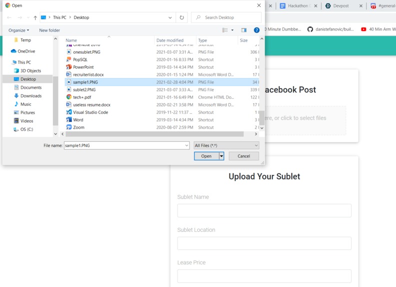Expand the File name dropdown arrow
The height and width of the screenshot is (287, 396).
[x=186, y=146]
